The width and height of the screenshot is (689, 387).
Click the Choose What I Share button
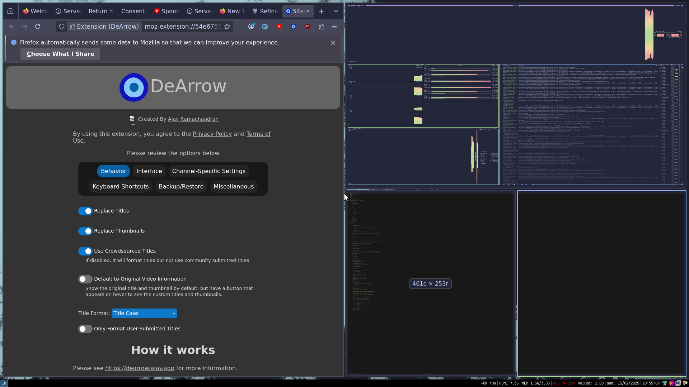point(60,54)
